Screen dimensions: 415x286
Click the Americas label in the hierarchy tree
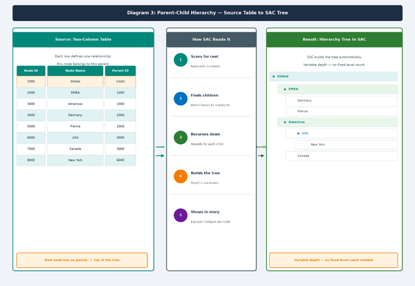point(297,122)
